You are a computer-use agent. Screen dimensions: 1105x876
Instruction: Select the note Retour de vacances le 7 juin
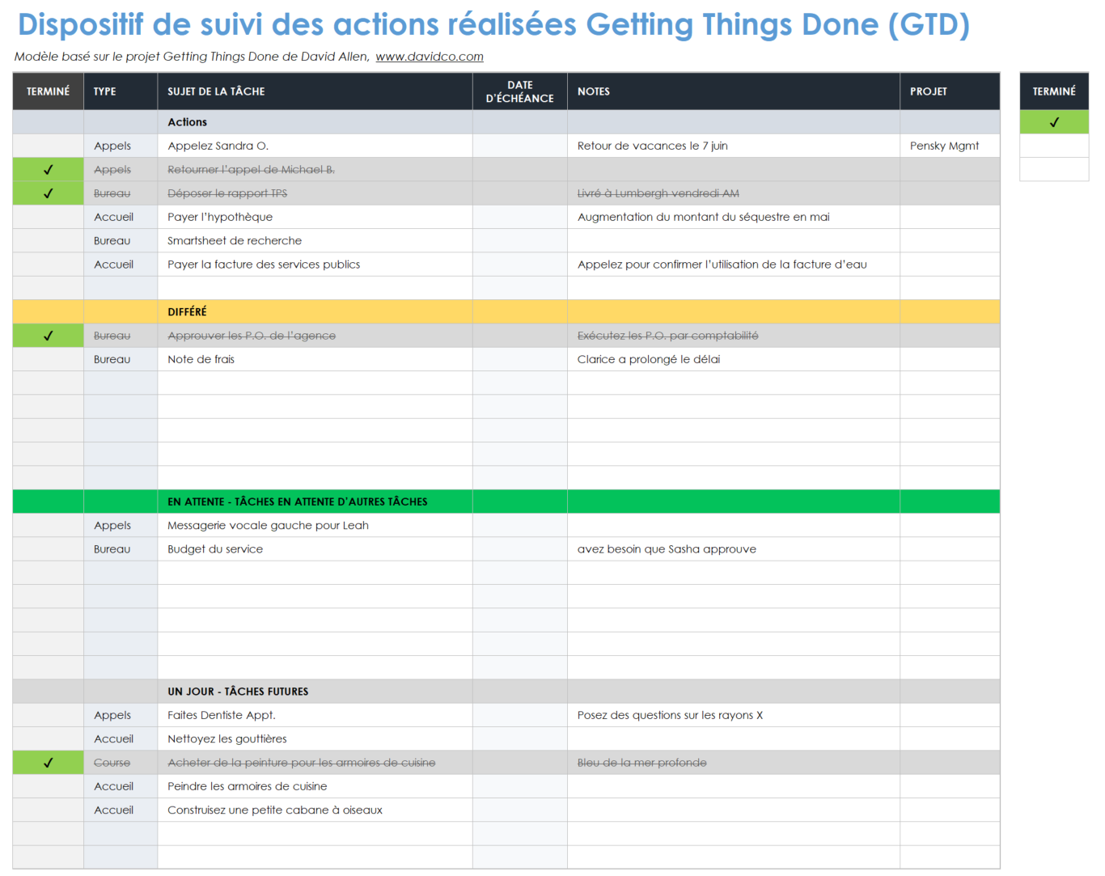pyautogui.click(x=734, y=146)
